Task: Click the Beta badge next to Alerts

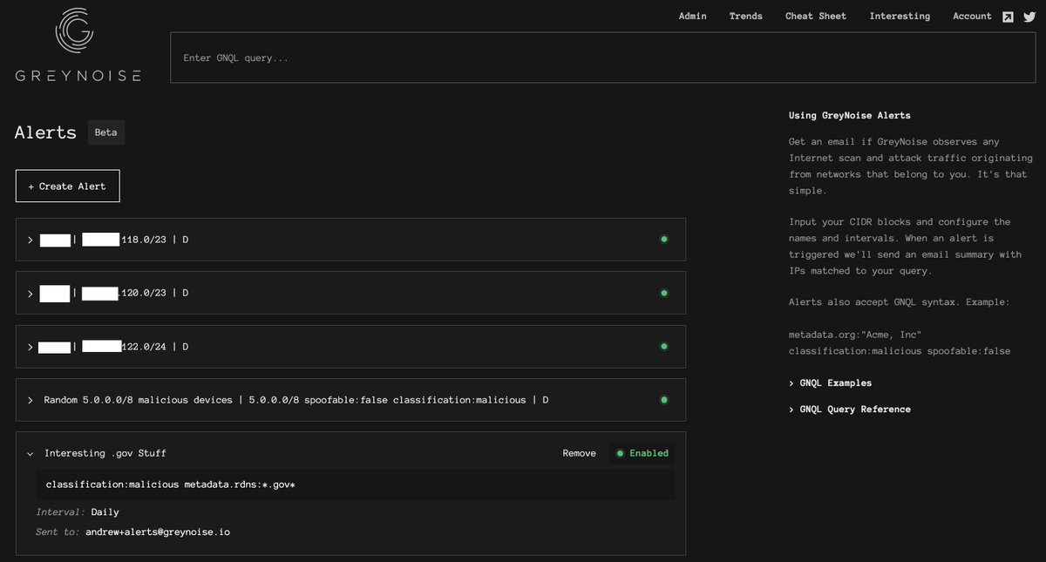Action: pos(106,132)
